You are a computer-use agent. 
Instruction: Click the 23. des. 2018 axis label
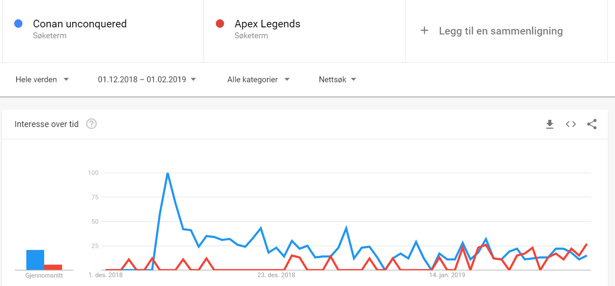coord(276,275)
